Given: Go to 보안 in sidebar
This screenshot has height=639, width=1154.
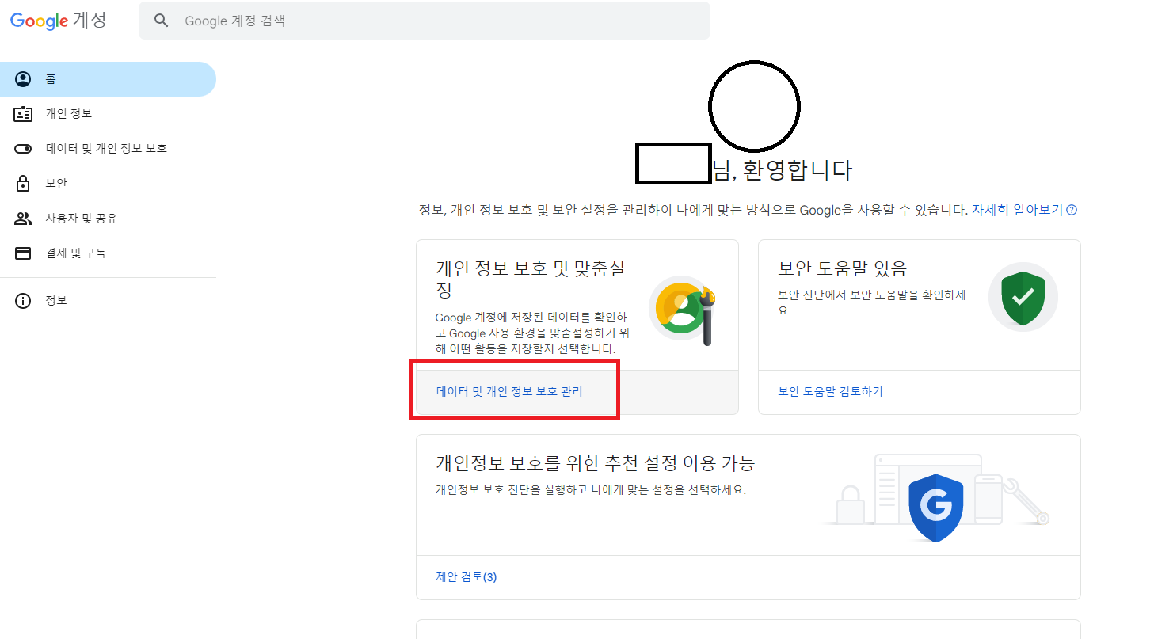Looking at the screenshot, I should click(x=108, y=184).
